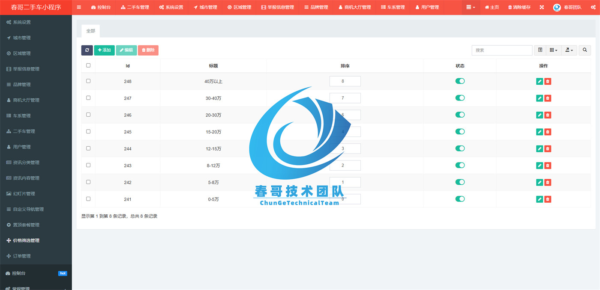The width and height of the screenshot is (600, 290).
Task: Toggle the table card view icon
Action: pos(540,50)
